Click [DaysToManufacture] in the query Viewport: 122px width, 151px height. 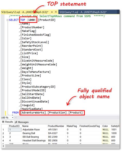[35, 72]
